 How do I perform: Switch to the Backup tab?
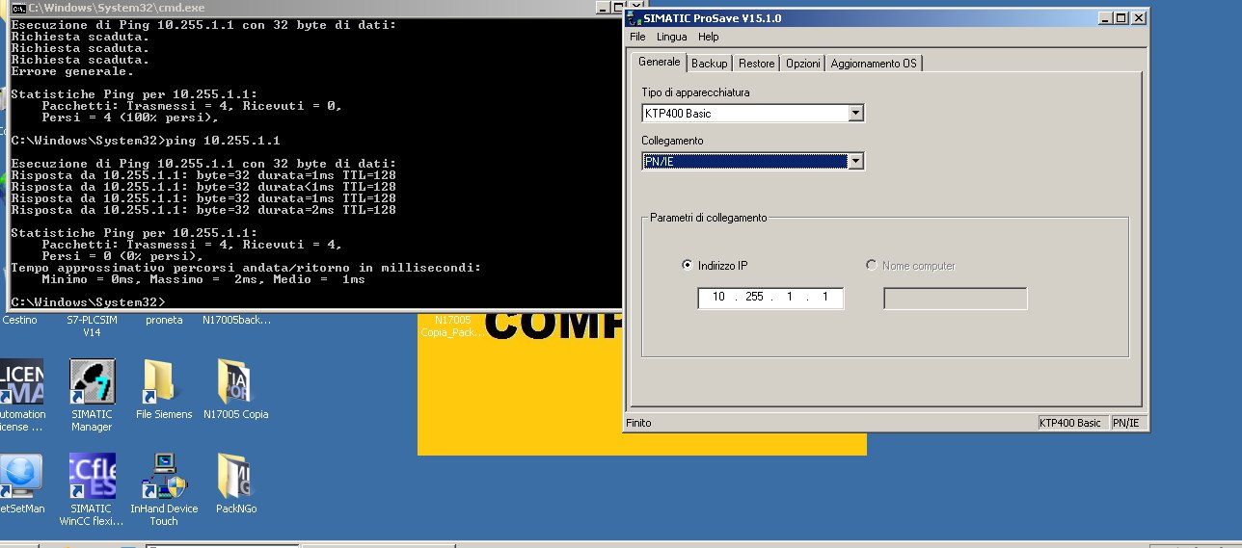710,63
